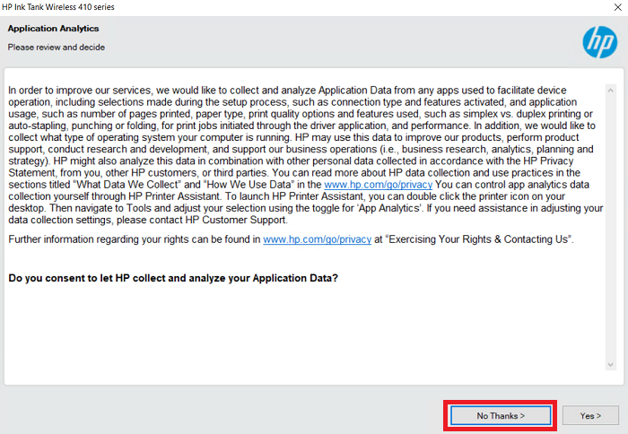Consent by clicking the Yes button

tap(590, 415)
